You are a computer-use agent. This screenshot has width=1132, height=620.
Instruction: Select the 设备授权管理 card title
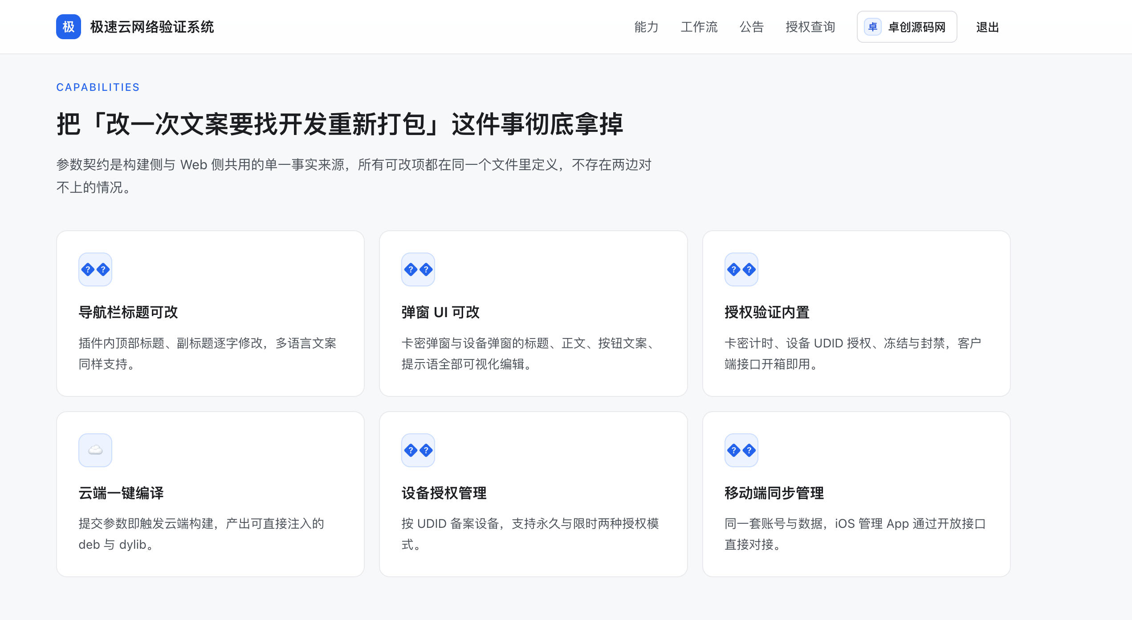444,493
